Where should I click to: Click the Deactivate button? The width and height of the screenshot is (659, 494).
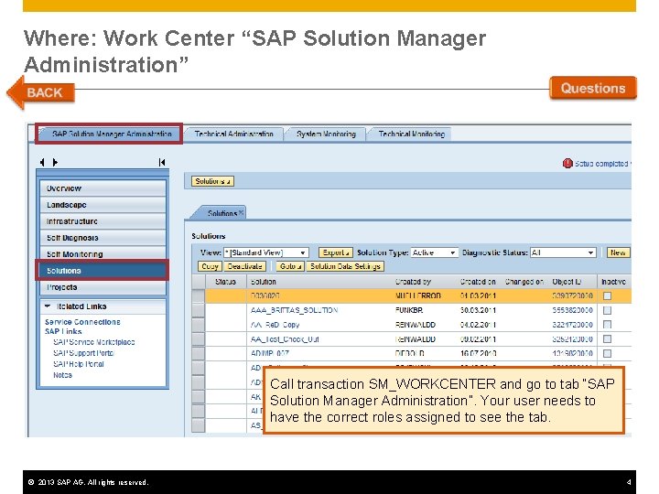pos(245,266)
